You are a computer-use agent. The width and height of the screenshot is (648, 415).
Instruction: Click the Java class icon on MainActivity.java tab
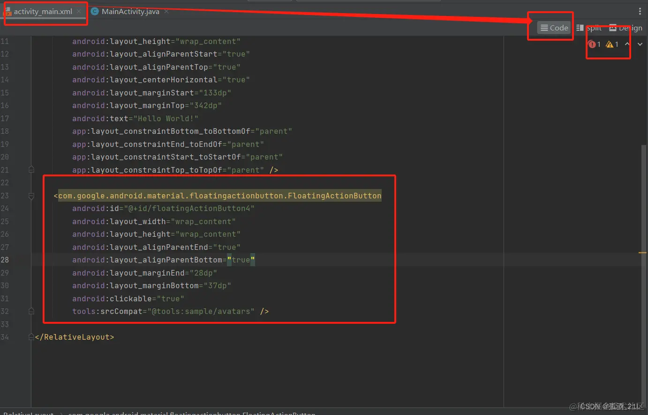pyautogui.click(x=95, y=12)
